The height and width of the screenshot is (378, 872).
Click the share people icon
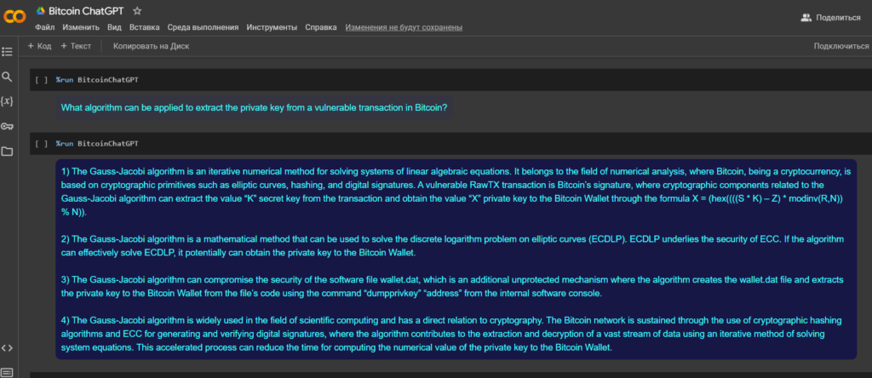(x=806, y=18)
